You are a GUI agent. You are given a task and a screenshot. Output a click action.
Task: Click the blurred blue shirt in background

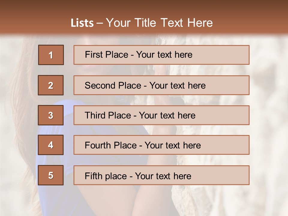(55, 200)
